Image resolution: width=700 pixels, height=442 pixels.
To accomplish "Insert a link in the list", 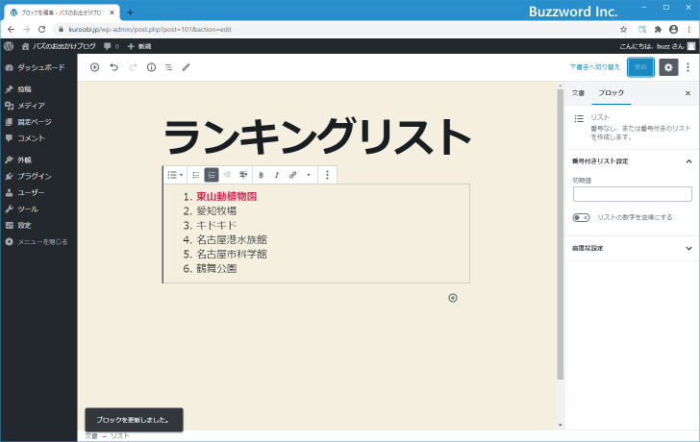I will (293, 175).
